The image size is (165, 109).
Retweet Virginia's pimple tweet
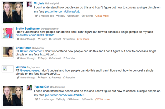[73, 16]
